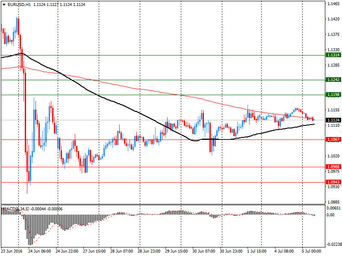Select the 1.1314 green price level label

[333, 55]
